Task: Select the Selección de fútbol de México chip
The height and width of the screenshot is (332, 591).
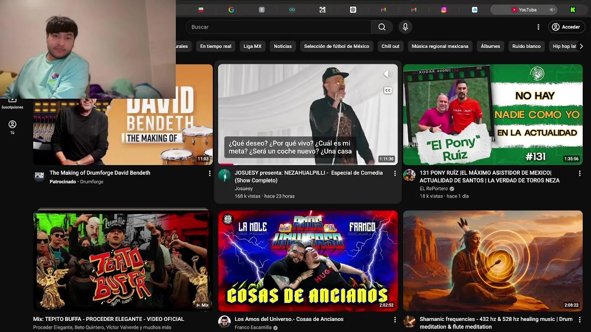Action: click(337, 46)
